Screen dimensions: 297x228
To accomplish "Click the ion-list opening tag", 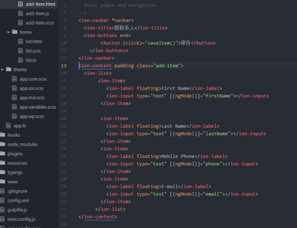I will pyautogui.click(x=98, y=73).
